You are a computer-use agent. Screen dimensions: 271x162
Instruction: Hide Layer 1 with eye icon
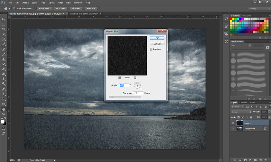[x=233, y=123]
